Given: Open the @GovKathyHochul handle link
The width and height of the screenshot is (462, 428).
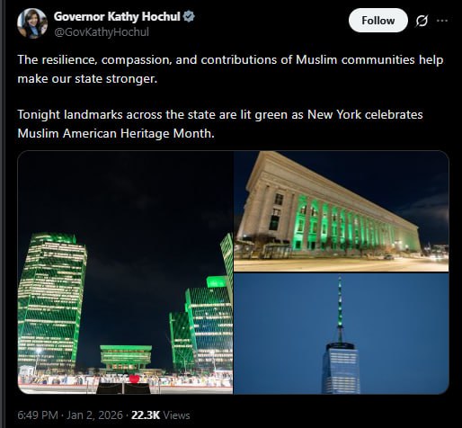Looking at the screenshot, I should [x=102, y=32].
